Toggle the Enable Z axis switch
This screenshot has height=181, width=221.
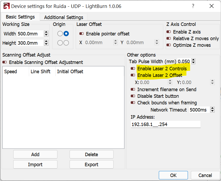(x=169, y=32)
